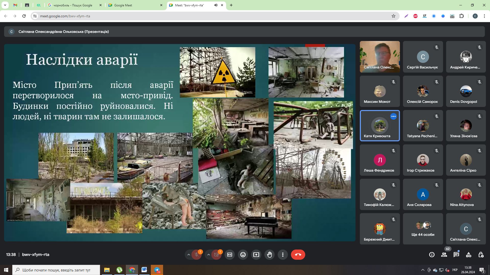Viewport: 490px width, 275px height.
Task: Click the Adblock Plus extension icon
Action: 415,16
